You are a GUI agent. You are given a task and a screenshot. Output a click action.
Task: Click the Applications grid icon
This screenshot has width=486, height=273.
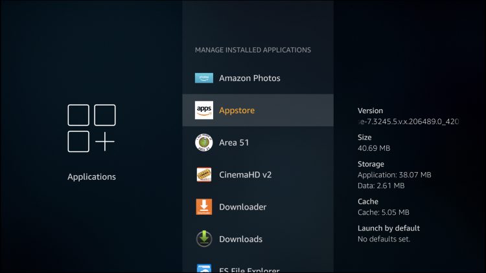[x=92, y=128]
